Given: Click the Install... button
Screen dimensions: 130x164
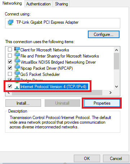Looking at the screenshot, I should (x=23, y=103).
